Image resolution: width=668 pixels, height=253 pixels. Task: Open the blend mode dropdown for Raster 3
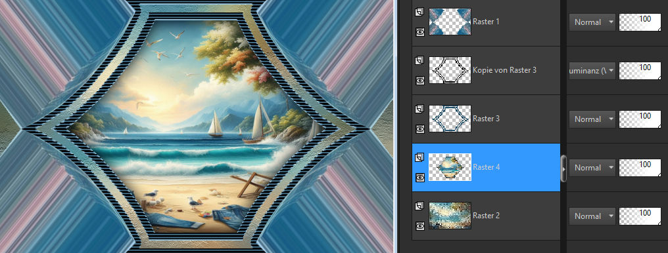pyautogui.click(x=592, y=119)
